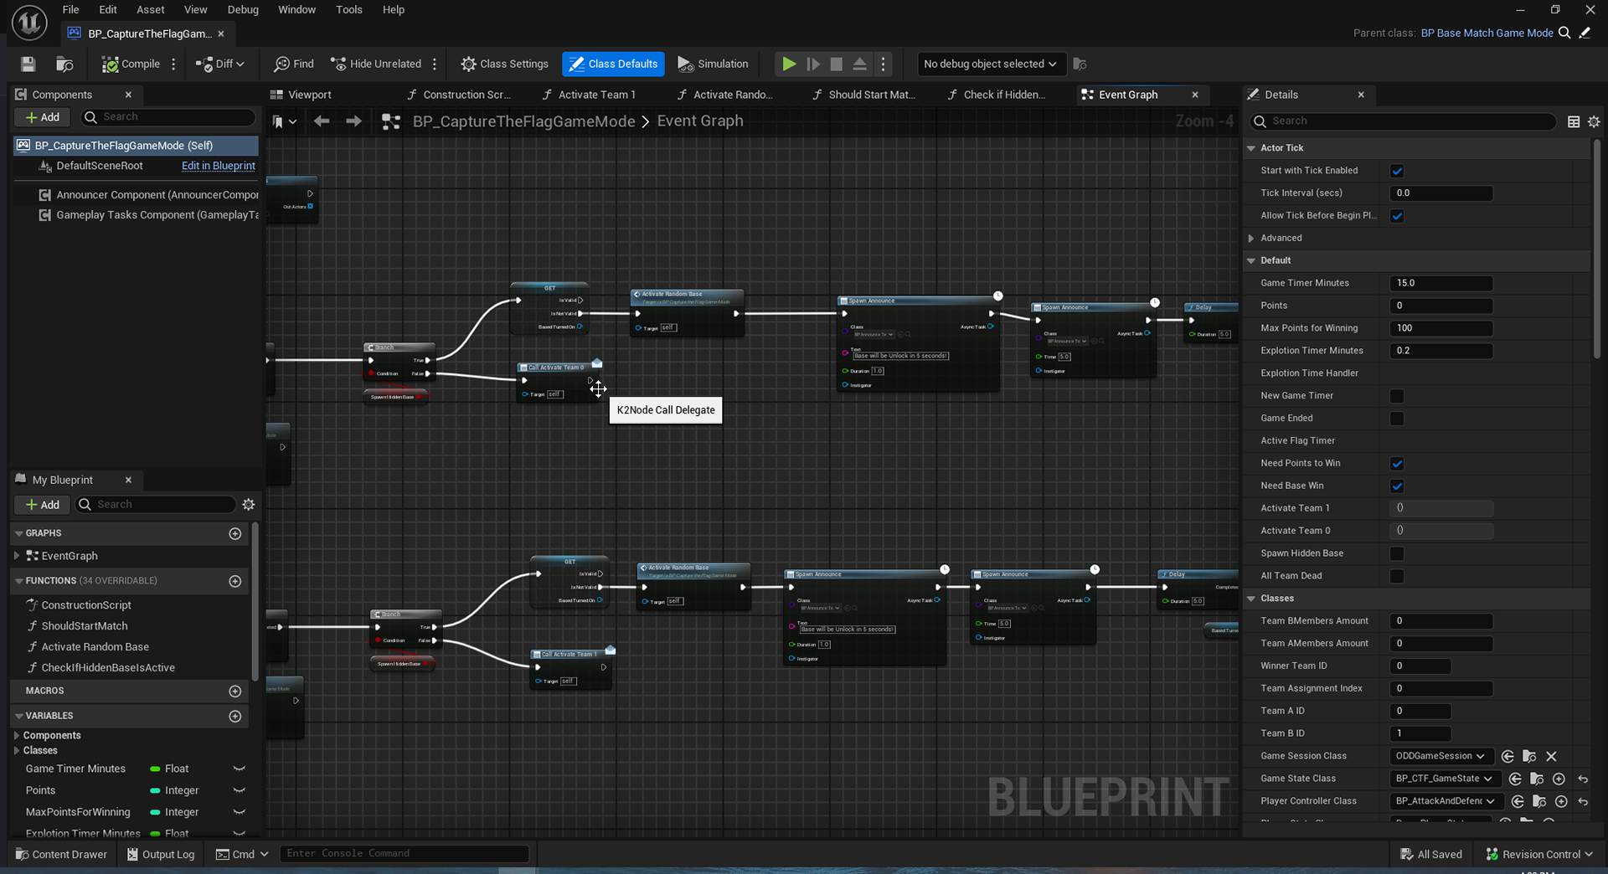Open the Asset menu

pos(151,9)
